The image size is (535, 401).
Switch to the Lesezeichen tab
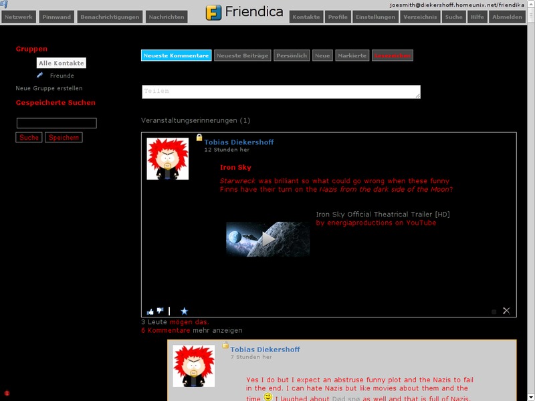393,55
